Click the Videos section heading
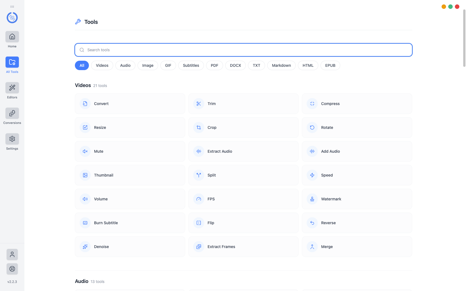The image size is (466, 291). 83,85
